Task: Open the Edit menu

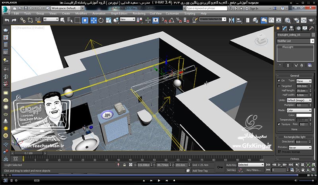Action: 16,13
